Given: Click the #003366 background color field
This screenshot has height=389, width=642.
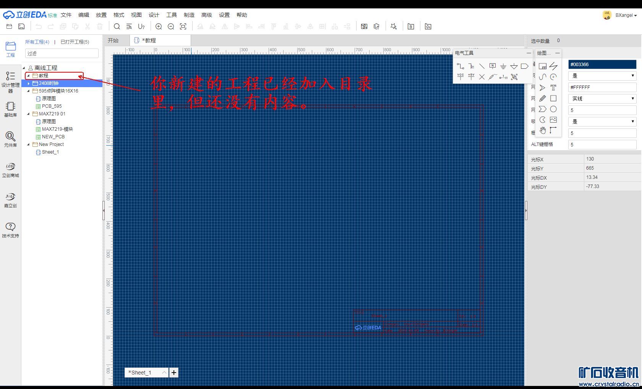Looking at the screenshot, I should click(602, 65).
